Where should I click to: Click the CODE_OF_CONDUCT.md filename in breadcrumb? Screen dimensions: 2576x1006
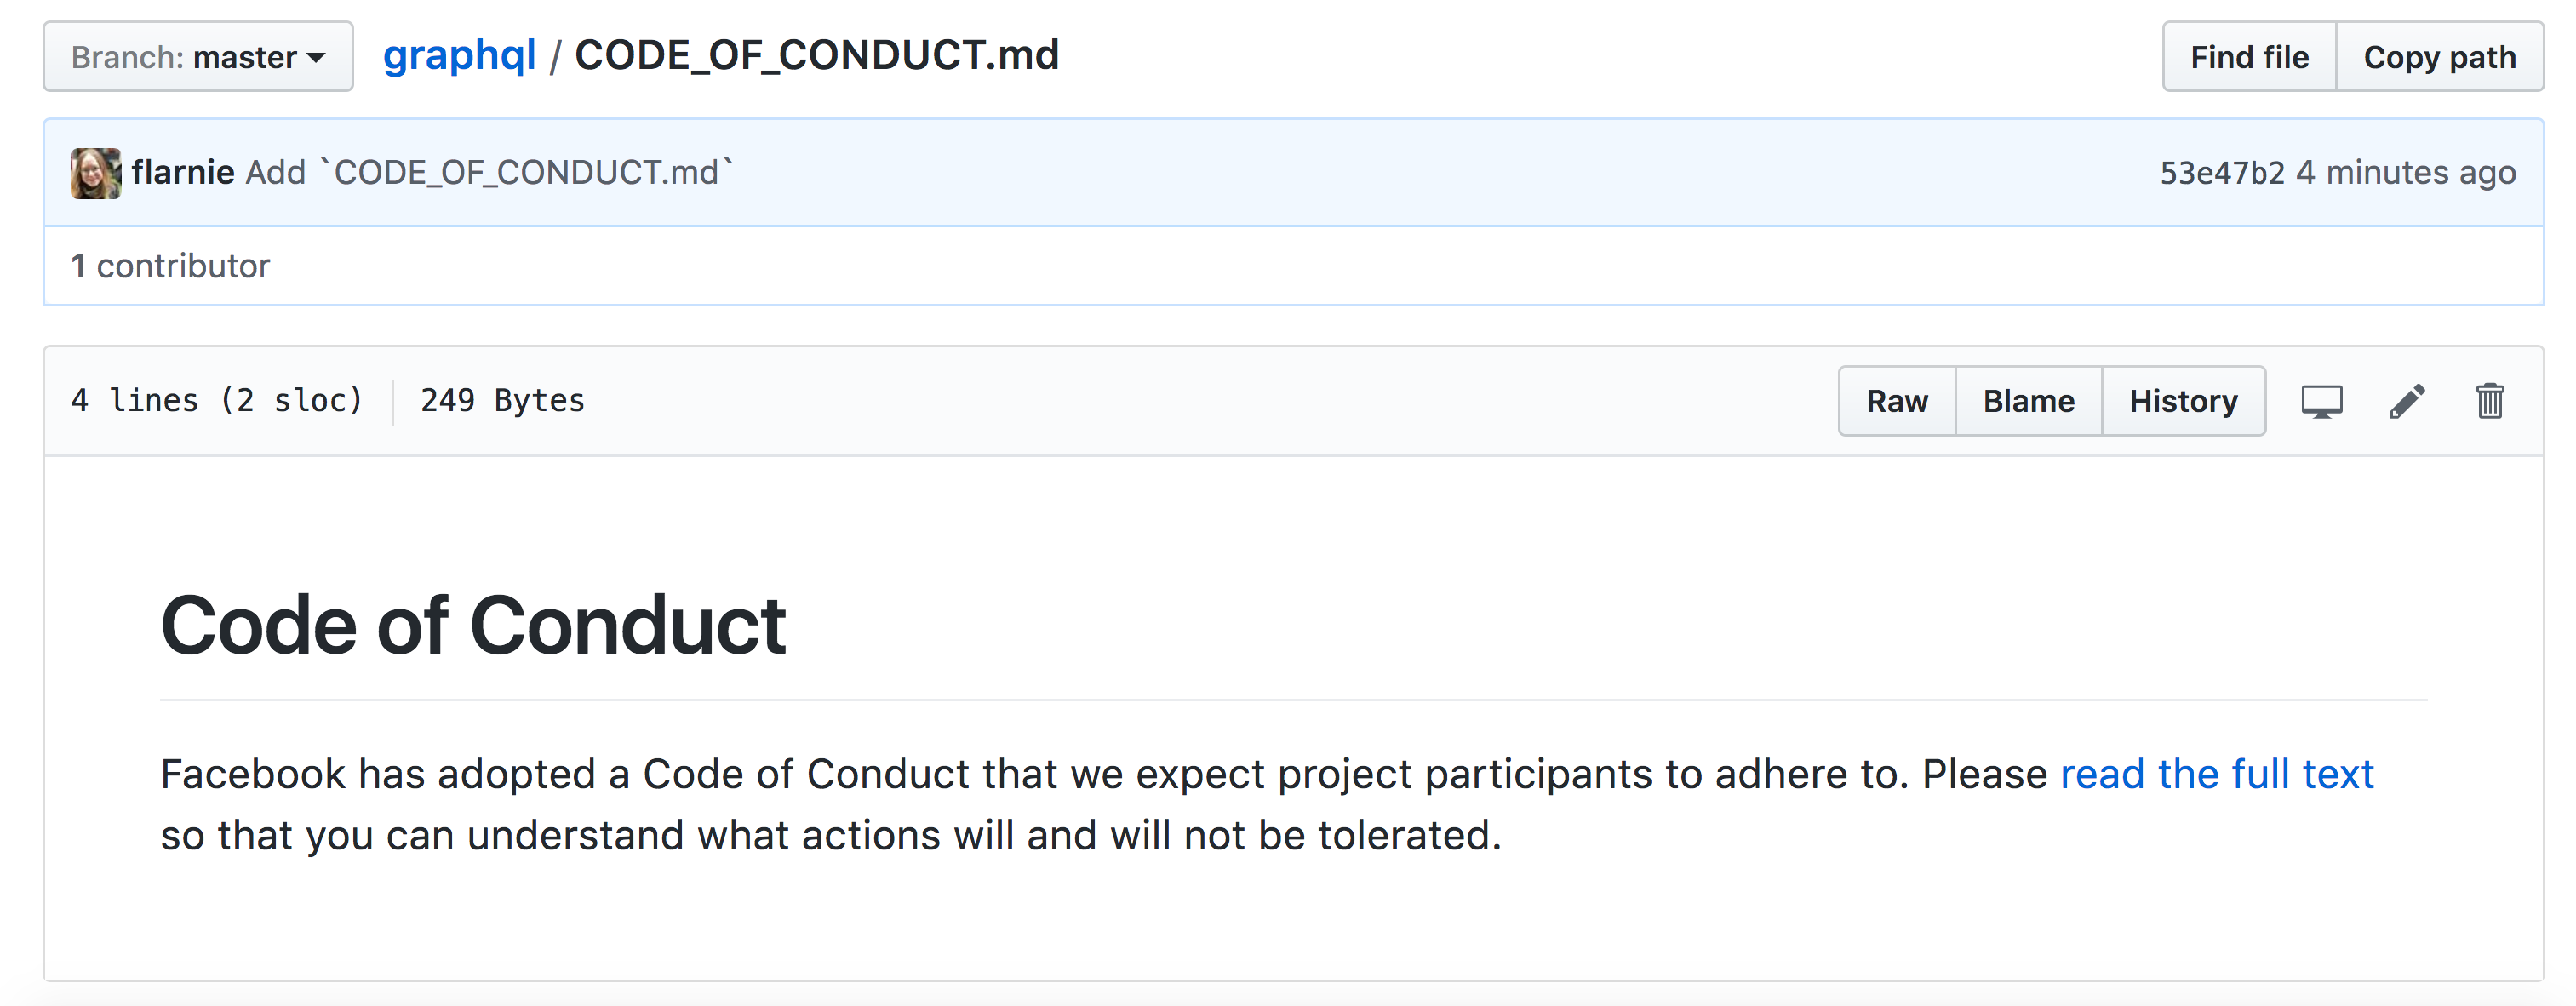817,55
